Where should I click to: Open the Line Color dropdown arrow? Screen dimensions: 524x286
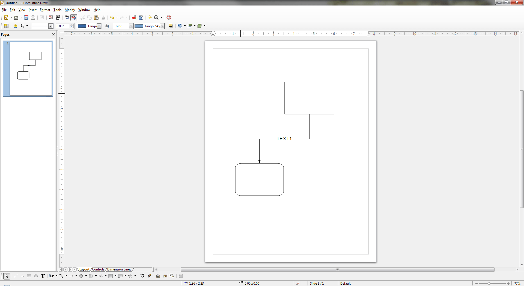click(x=99, y=26)
